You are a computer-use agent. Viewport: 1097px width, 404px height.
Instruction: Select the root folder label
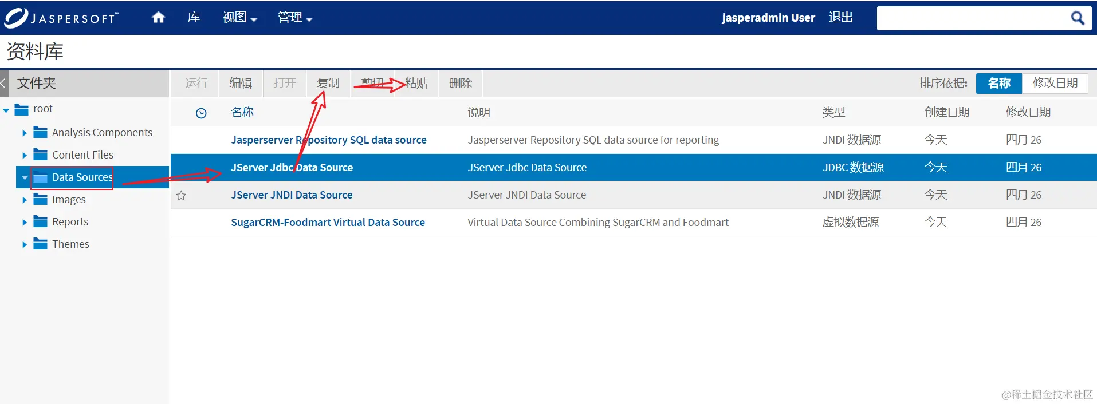[x=43, y=109]
